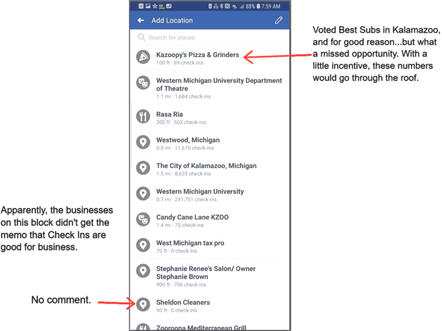Viewport: 442px width, 331px height.
Task: Select Stephanie Renee's Salon location
Action: point(210,276)
